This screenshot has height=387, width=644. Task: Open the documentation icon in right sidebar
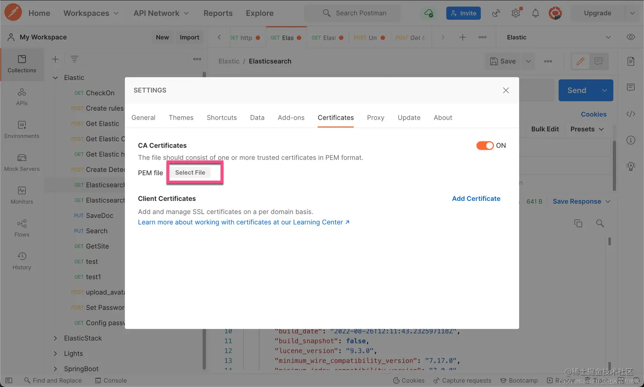(x=631, y=61)
